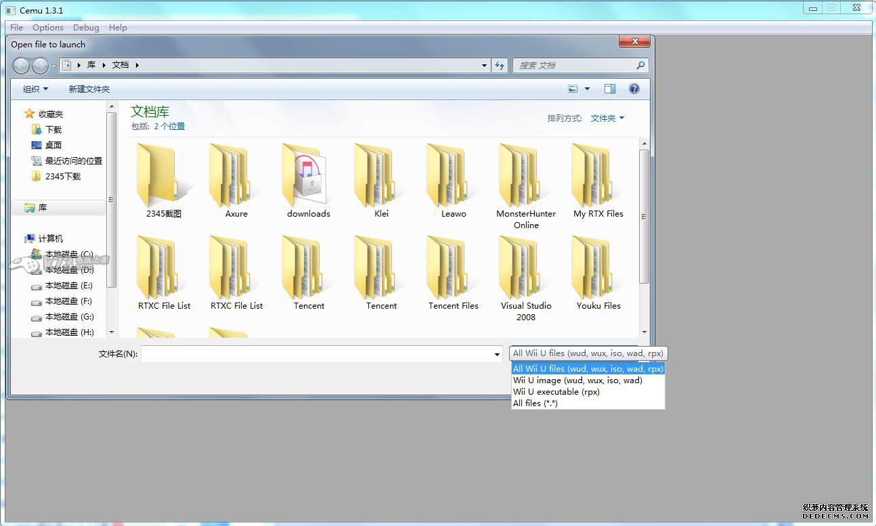Image resolution: width=876 pixels, height=526 pixels.
Task: Open the RTXC File List folder under Axure
Action: pos(236,272)
